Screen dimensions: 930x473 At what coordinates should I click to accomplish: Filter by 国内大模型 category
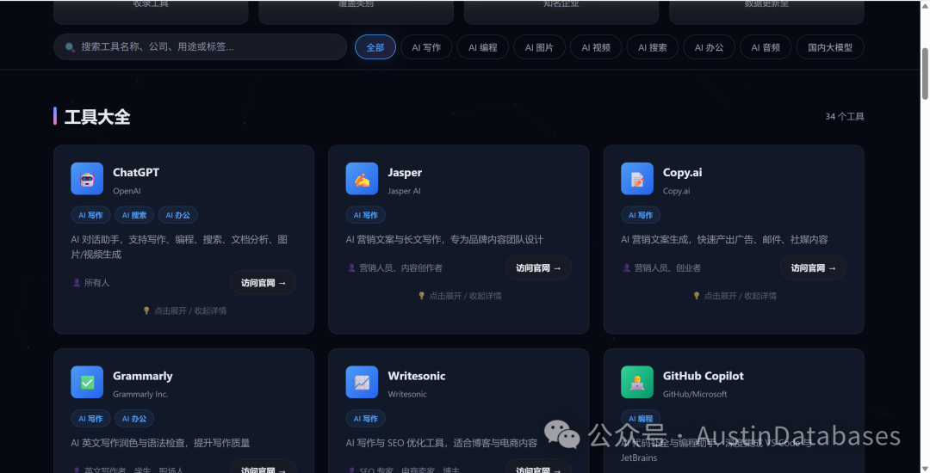pyautogui.click(x=830, y=47)
